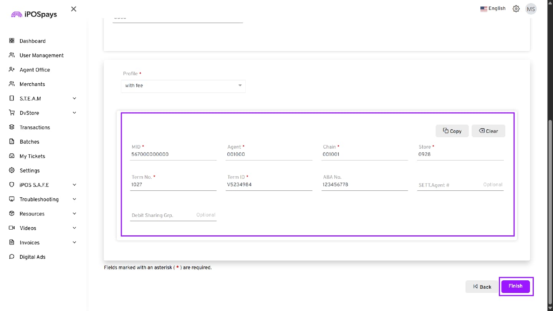This screenshot has width=553, height=311.
Task: Expand the S.T.E.A.M menu chevron
Action: 75,98
